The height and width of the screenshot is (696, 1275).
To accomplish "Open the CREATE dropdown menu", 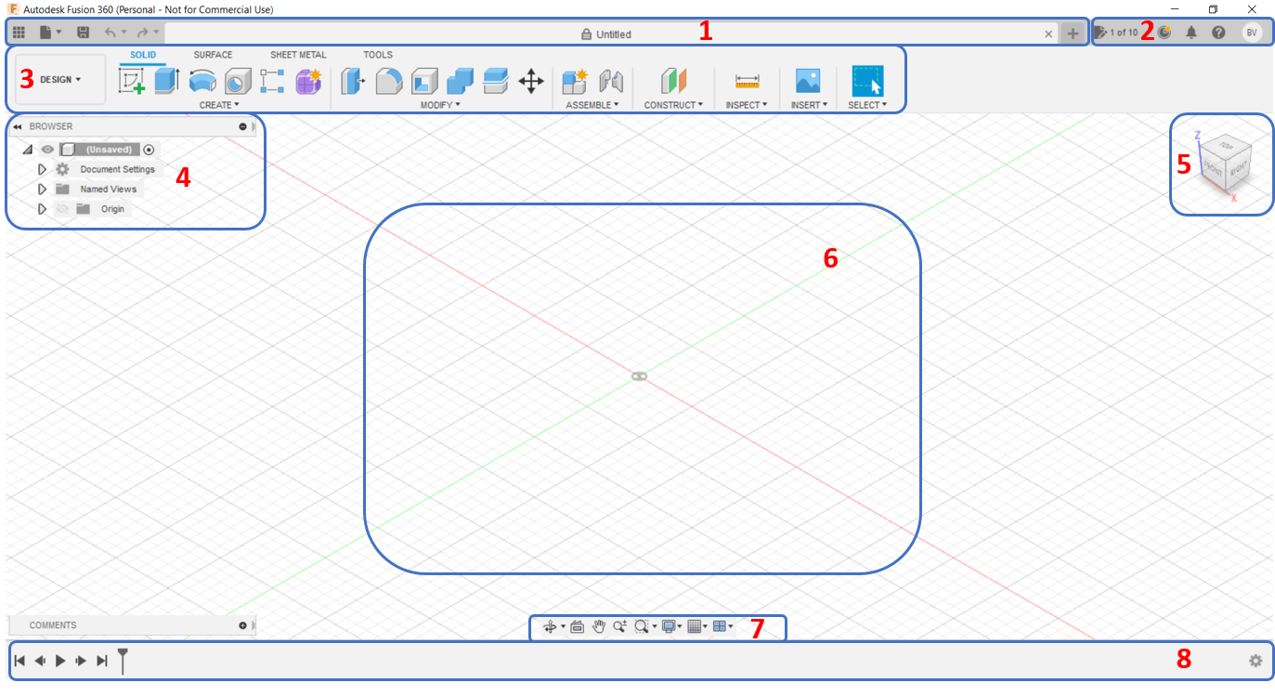I will [x=219, y=105].
